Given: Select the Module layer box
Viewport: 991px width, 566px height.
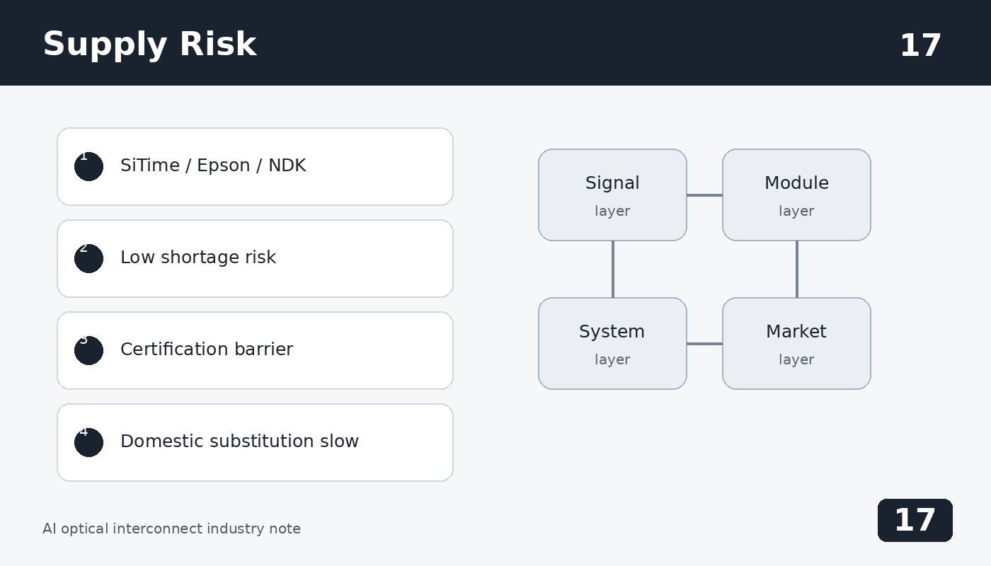Looking at the screenshot, I should tap(796, 195).
